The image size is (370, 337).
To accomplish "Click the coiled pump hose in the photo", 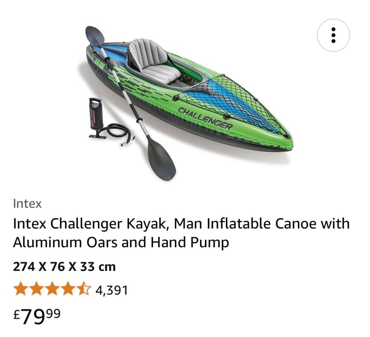I will point(119,133).
